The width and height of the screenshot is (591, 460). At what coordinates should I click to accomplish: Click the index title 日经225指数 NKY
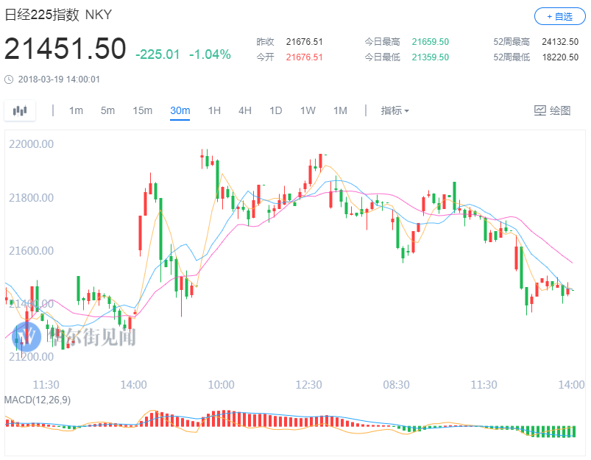pos(58,15)
